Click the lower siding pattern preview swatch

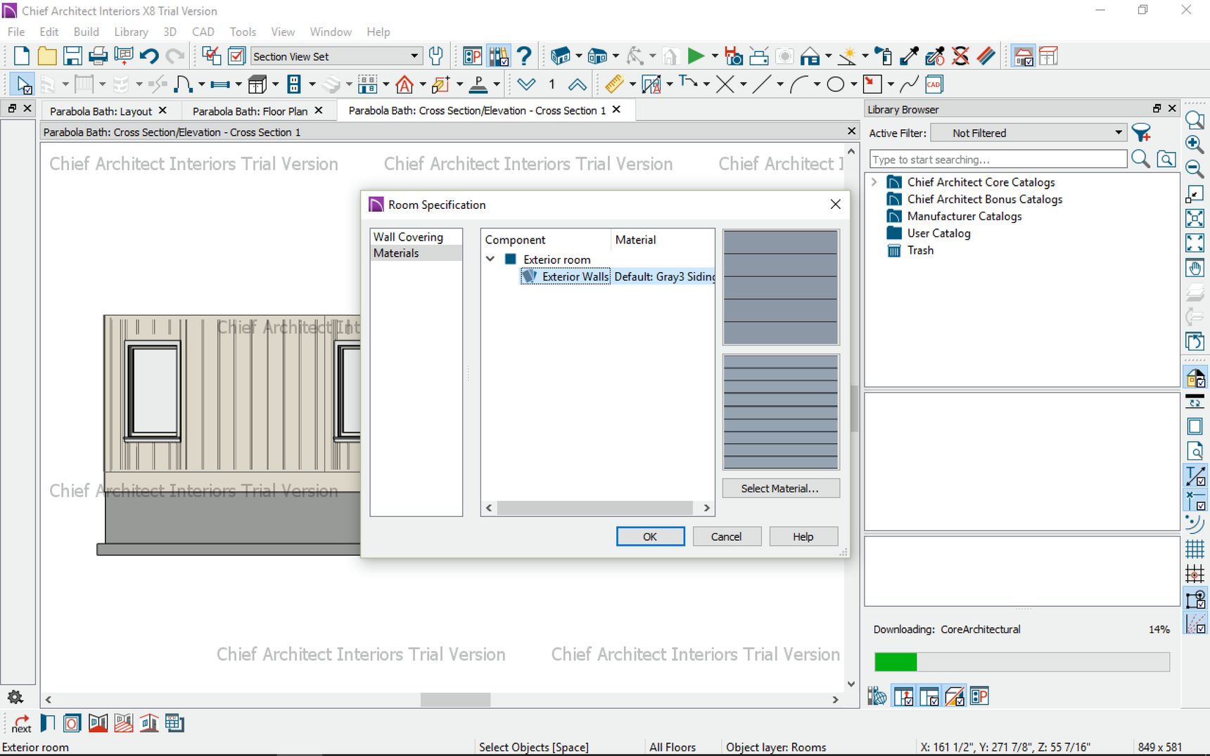tap(781, 412)
